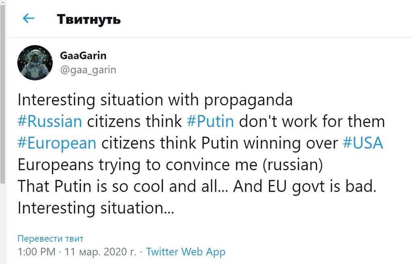Open the Twitter Web App source link
The height and width of the screenshot is (264, 412).
point(185,252)
